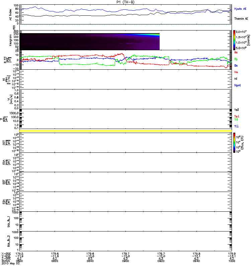
Task: Select the Themis AE legend label
Action: coord(240,19)
